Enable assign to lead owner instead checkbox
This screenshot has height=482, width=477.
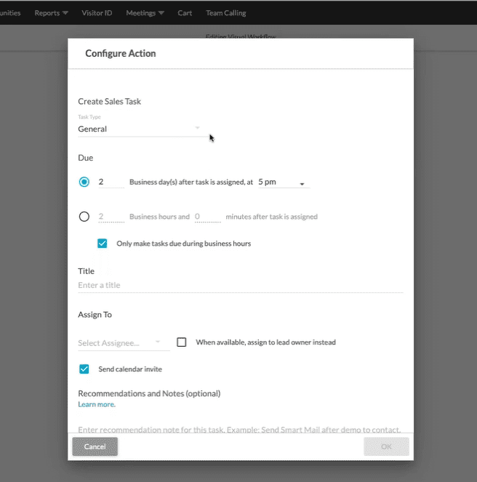182,342
